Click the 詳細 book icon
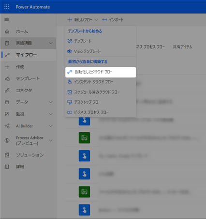 7,167
